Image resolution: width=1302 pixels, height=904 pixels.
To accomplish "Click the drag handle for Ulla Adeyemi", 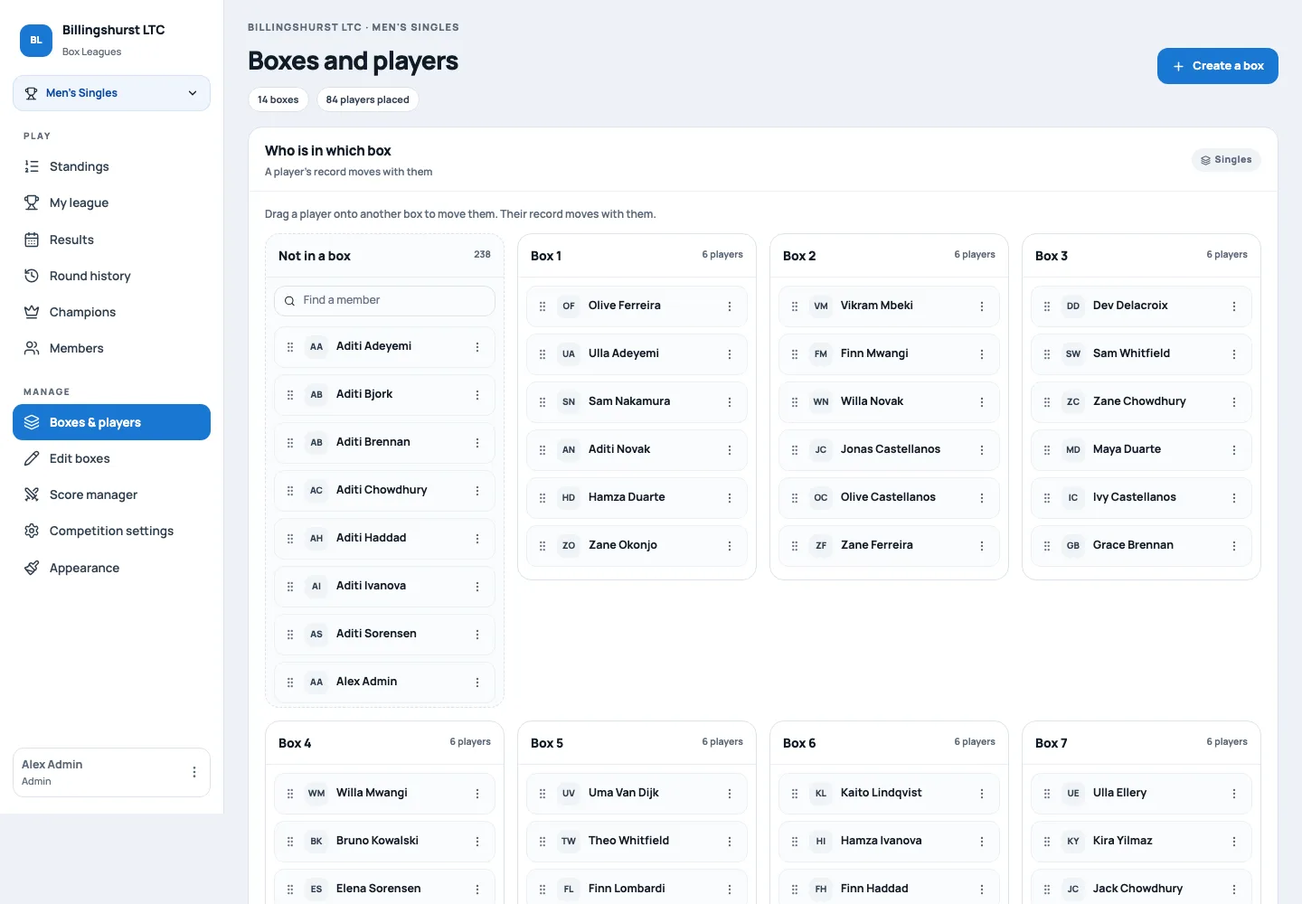I will (542, 354).
